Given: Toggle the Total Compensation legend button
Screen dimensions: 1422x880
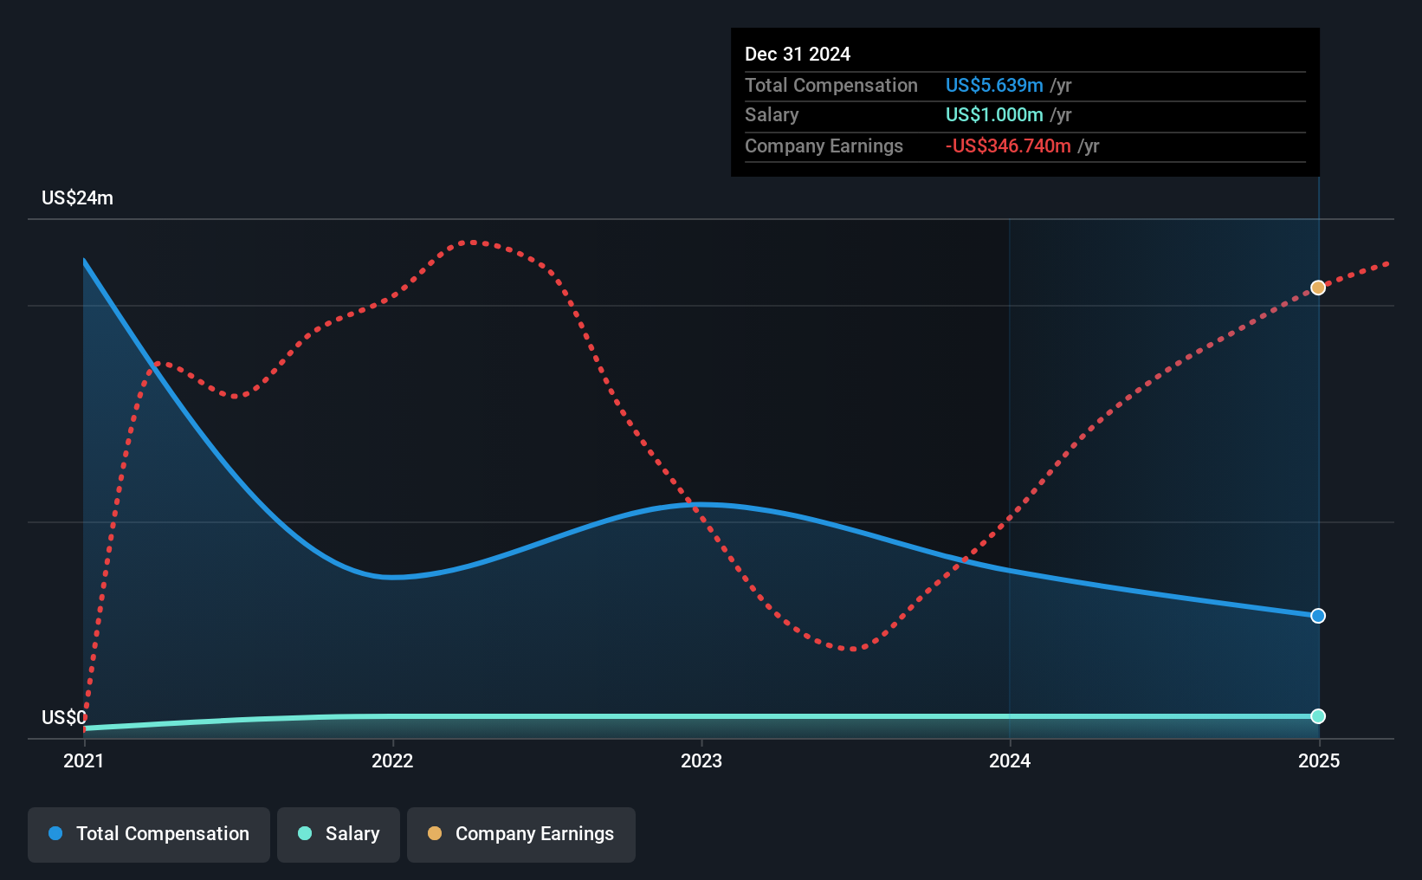Looking at the screenshot, I should tap(149, 834).
